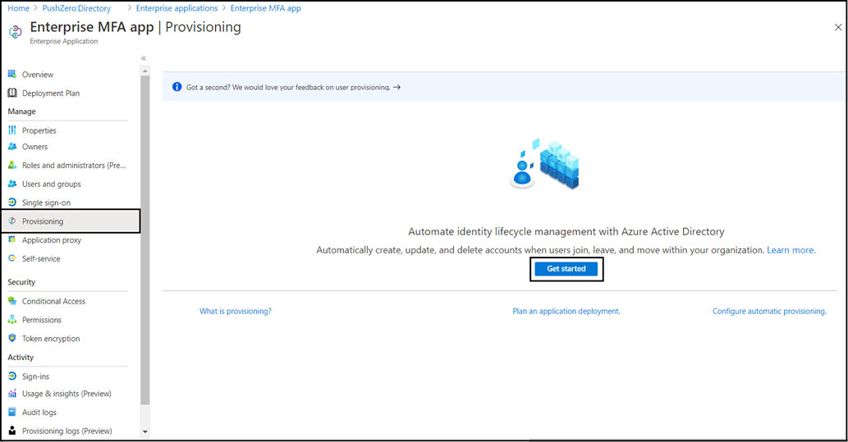
Task: Go to Enterprise MFA app breadcrumb
Action: pyautogui.click(x=265, y=8)
